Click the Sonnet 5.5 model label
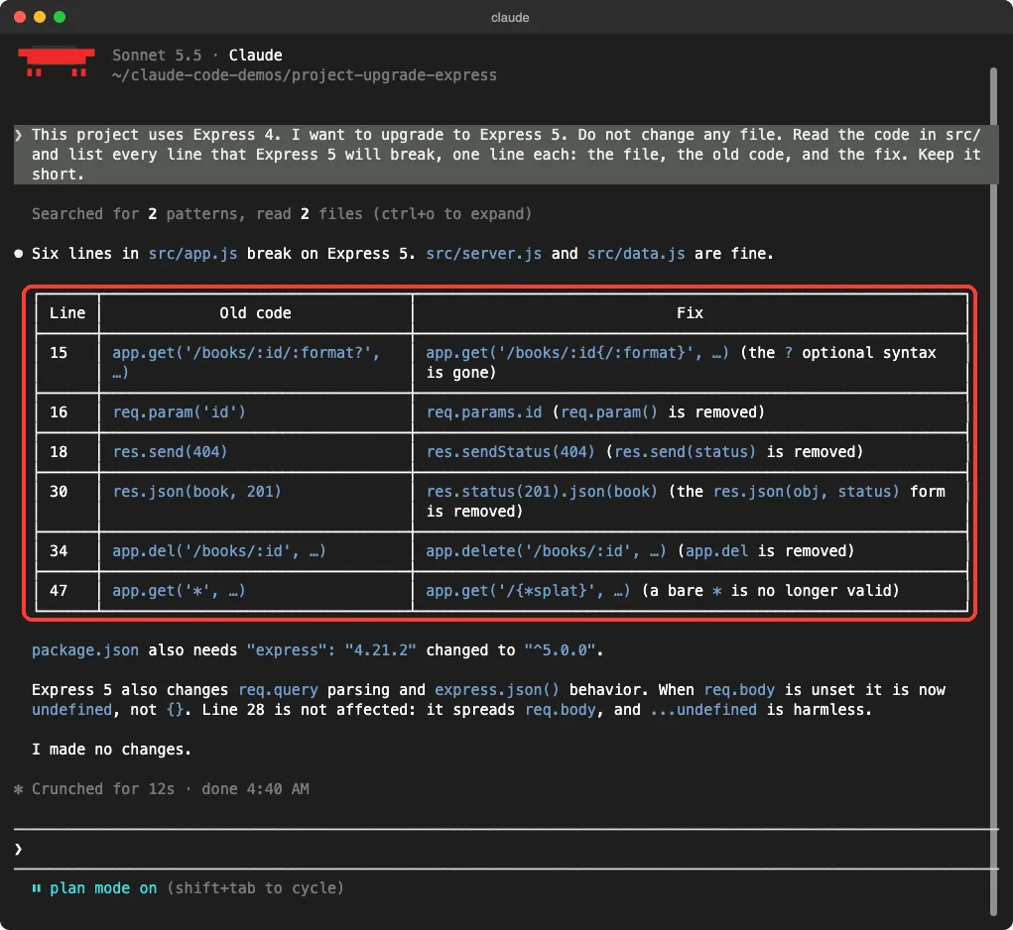 tap(157, 56)
